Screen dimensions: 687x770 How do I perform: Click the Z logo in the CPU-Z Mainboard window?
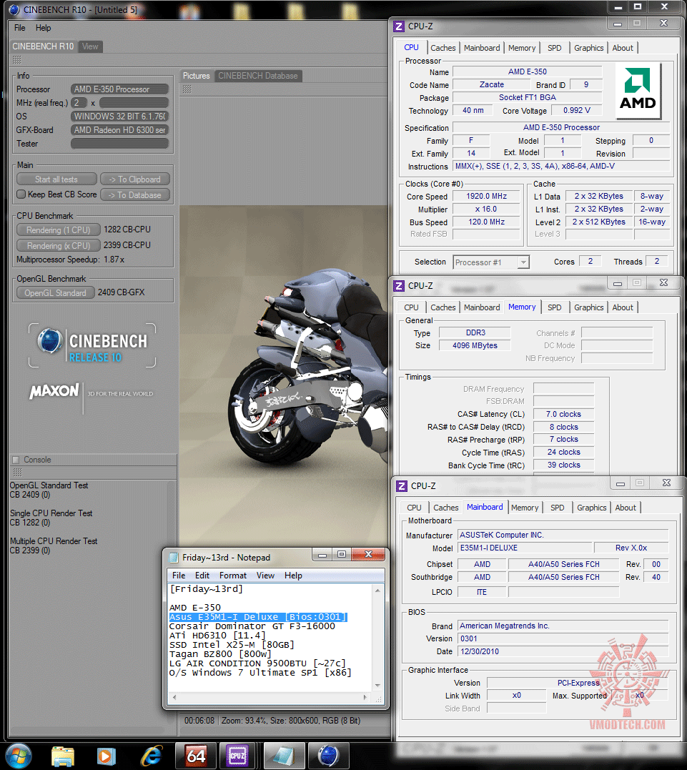pos(402,486)
